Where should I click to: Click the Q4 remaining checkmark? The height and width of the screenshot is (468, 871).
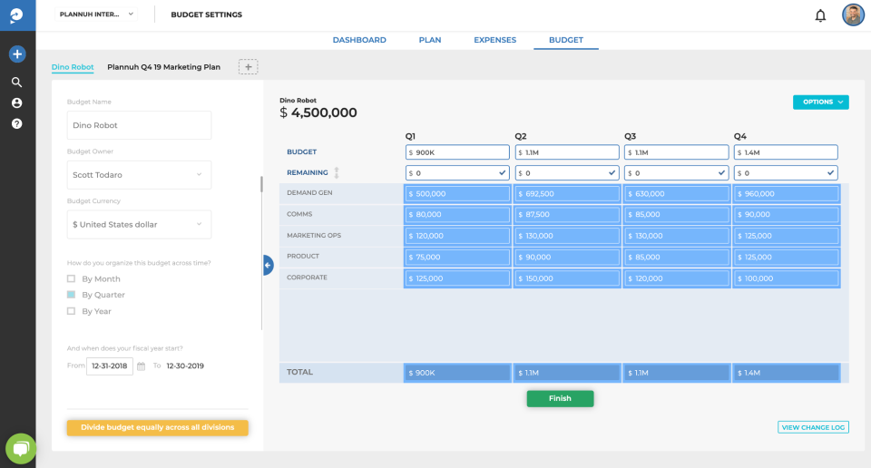point(830,172)
